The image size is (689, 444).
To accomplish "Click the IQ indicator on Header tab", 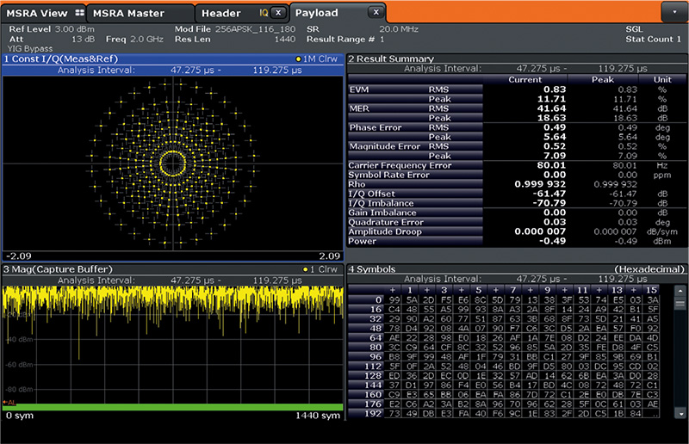I will tap(264, 13).
